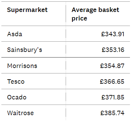Click the Supermarket column header
This screenshot has width=132, height=123.
pyautogui.click(x=27, y=10)
